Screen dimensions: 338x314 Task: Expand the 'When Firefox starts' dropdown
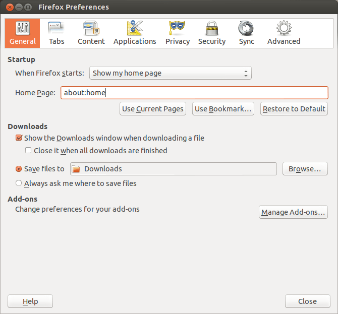pyautogui.click(x=171, y=73)
